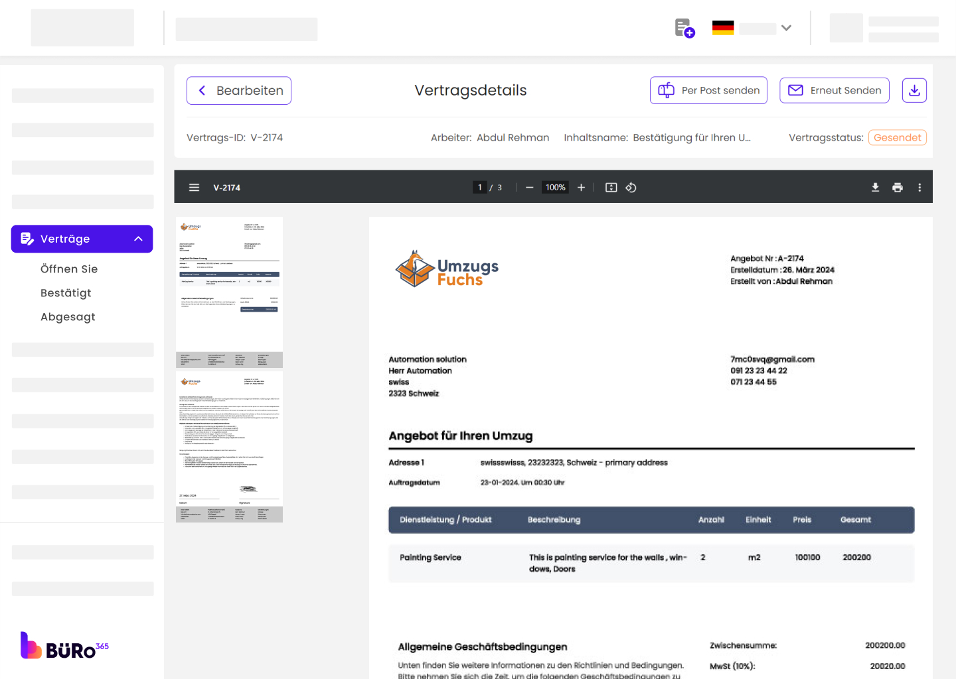Click the add document icon in header

pos(684,29)
